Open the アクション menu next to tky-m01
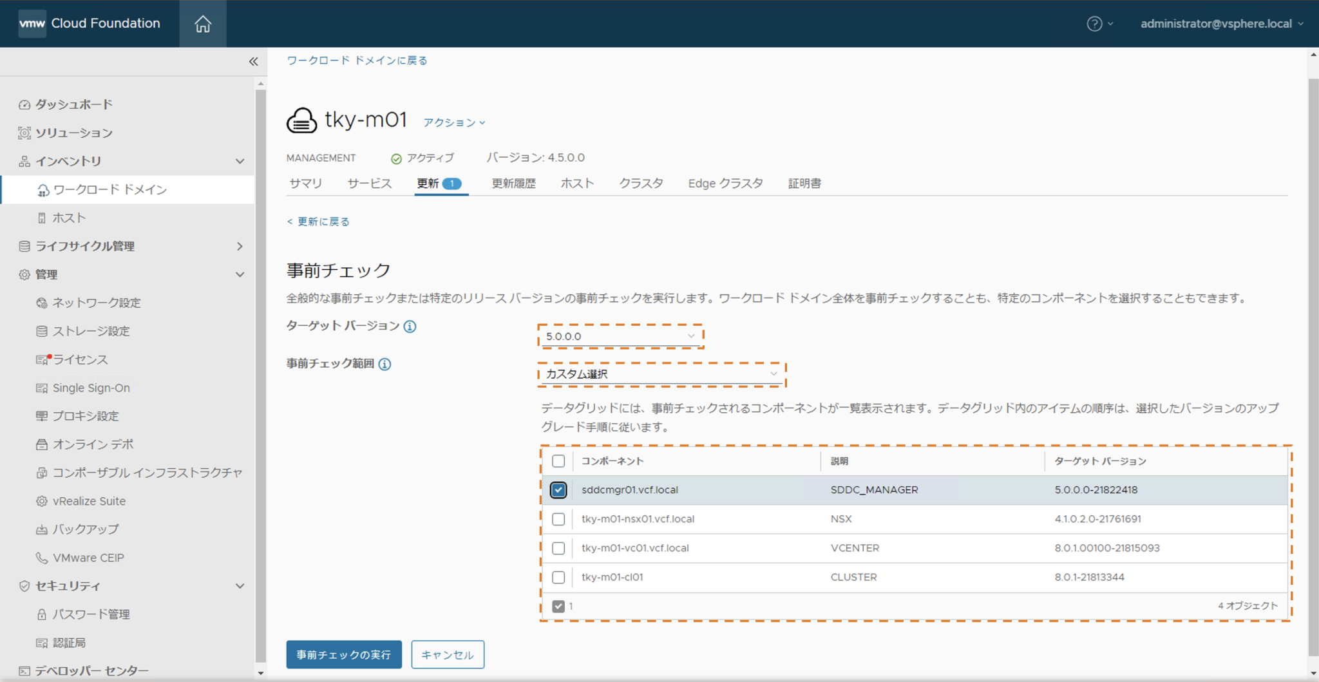This screenshot has height=682, width=1319. pyautogui.click(x=453, y=122)
